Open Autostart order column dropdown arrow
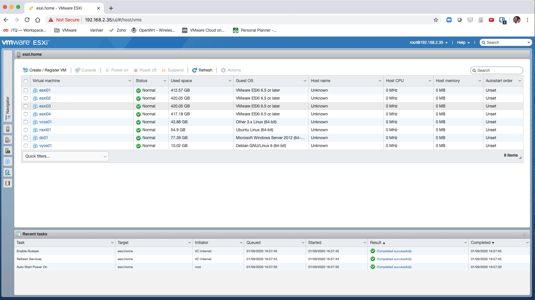Image resolution: width=535 pixels, height=300 pixels. (519, 81)
